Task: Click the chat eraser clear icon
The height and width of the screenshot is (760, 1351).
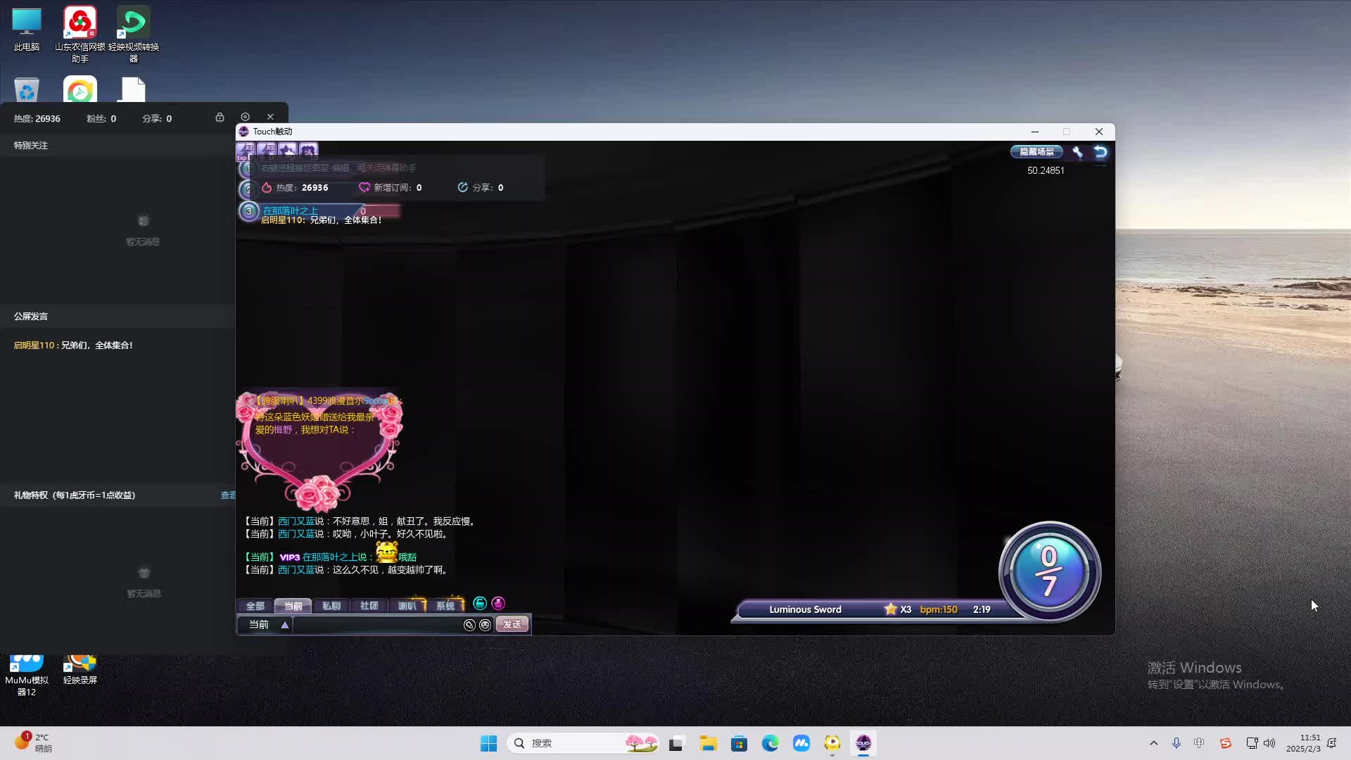Action: tap(469, 625)
